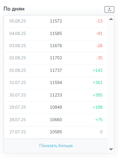Click the scrollbar up arrow
Screen dimensions: 118x158
(x=111, y=19)
